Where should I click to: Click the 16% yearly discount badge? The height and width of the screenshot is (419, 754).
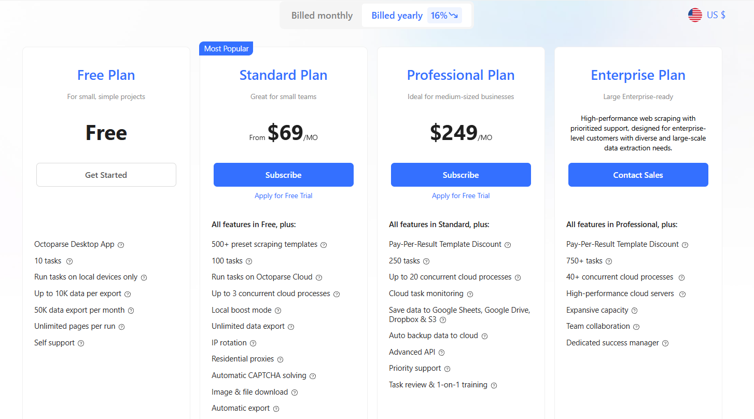[444, 15]
